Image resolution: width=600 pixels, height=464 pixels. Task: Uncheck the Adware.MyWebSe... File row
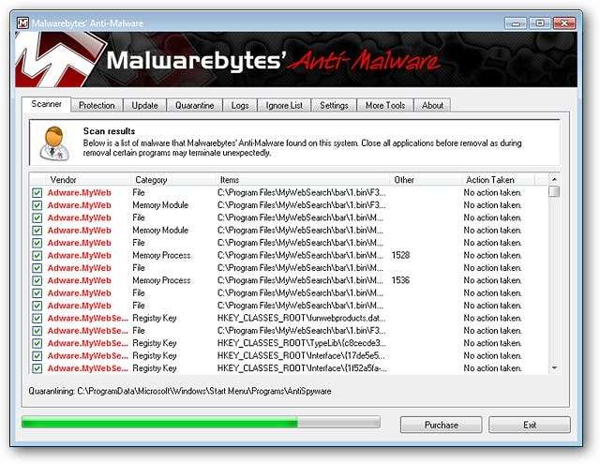37,331
